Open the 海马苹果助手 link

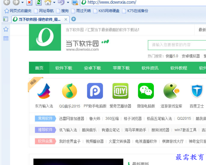coord(135,130)
